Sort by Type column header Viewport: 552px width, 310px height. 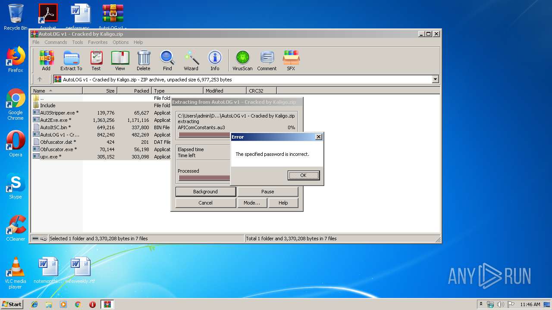[x=177, y=90]
